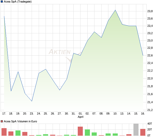Click the date label '18.' on x-axis
The width and height of the screenshot is (157, 138).
11,114
